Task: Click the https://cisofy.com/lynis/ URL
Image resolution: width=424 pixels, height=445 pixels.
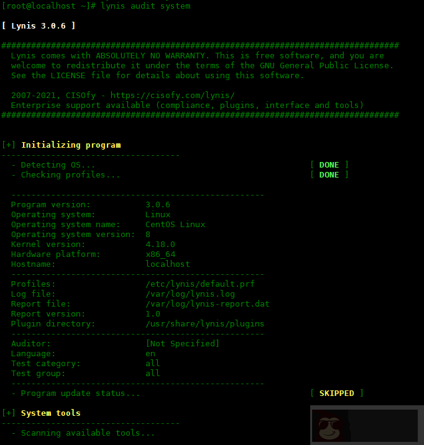Action: [173, 96]
